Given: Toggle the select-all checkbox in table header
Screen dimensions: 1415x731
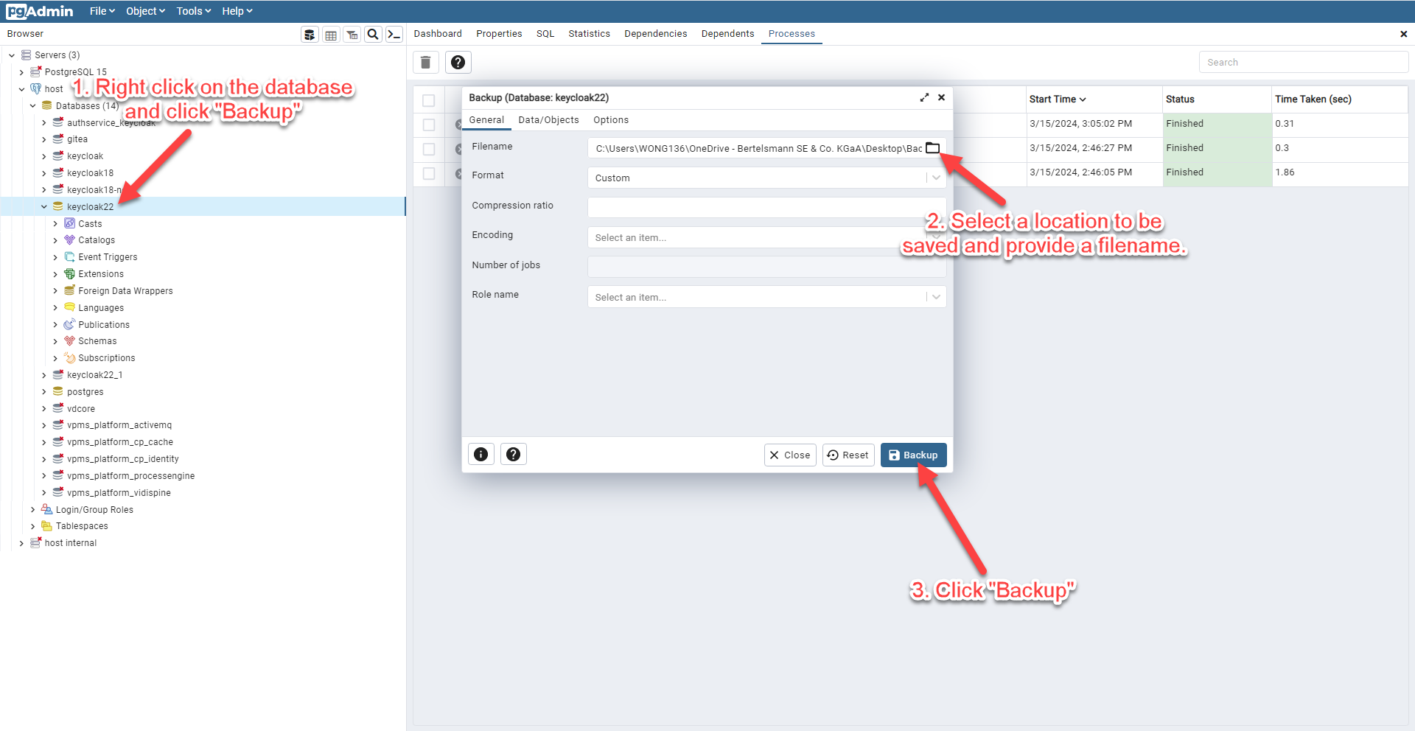Looking at the screenshot, I should 429,100.
